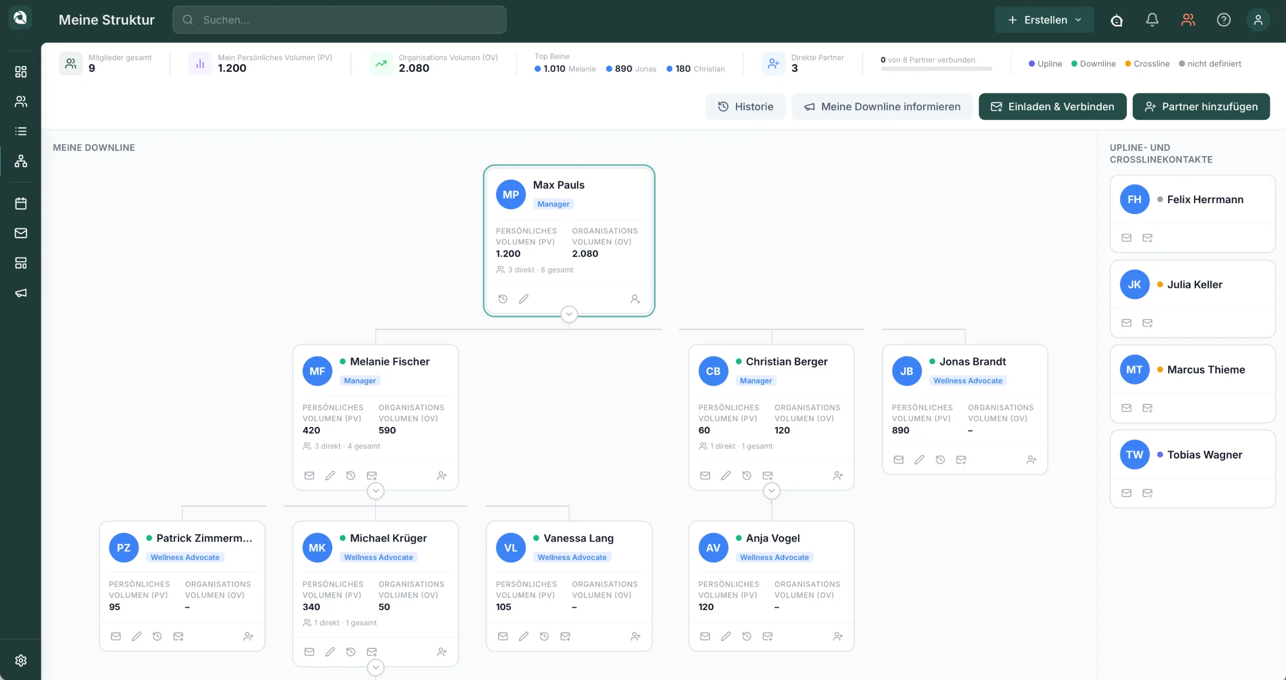Send mail to Felix Herrmann
Image resolution: width=1286 pixels, height=680 pixels.
(x=1126, y=238)
